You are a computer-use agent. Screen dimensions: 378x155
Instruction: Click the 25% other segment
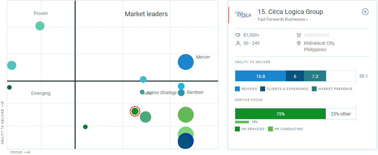pyautogui.click(x=341, y=114)
